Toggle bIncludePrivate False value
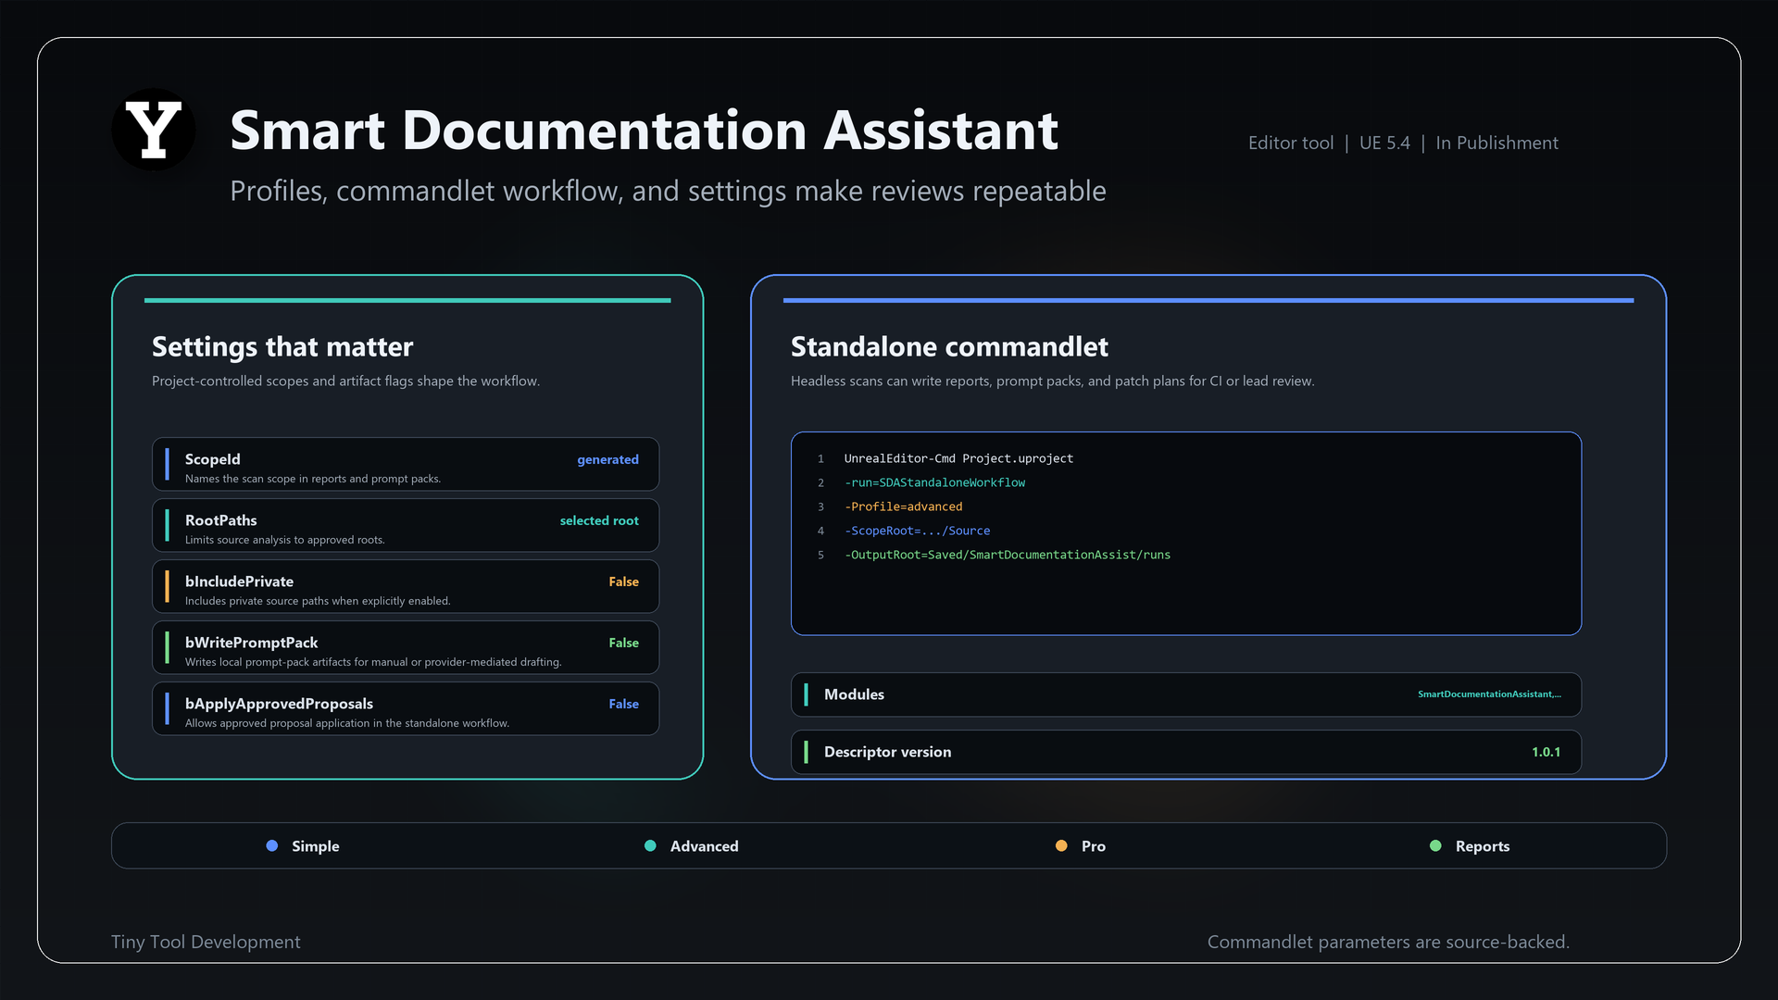Viewport: 1778px width, 1000px height. pyautogui.click(x=623, y=581)
